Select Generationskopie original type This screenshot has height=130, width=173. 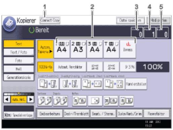(x=19, y=77)
